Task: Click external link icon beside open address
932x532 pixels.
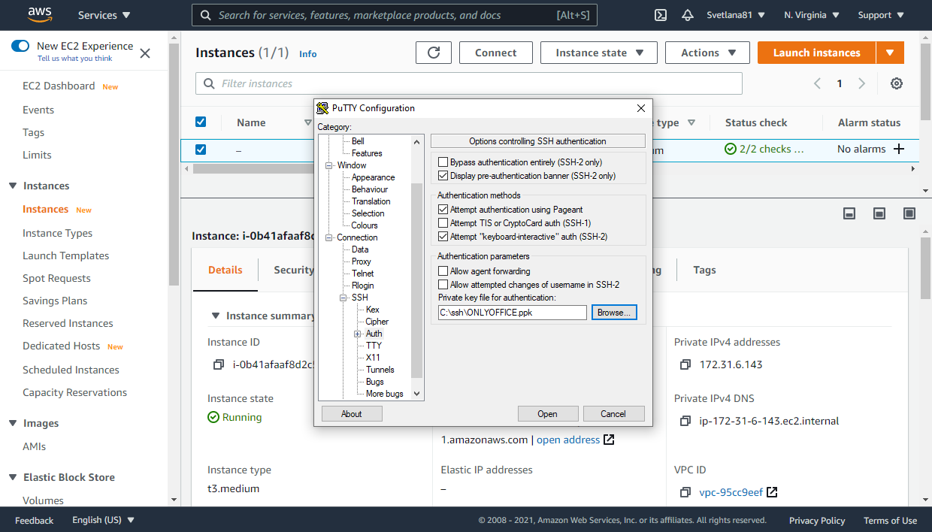Action: [x=609, y=440]
